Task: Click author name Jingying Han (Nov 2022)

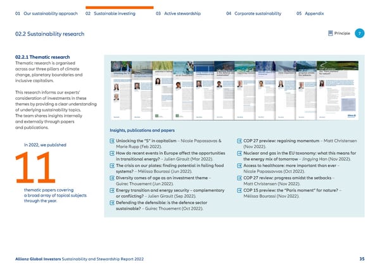Action: pyautogui.click(x=325, y=159)
